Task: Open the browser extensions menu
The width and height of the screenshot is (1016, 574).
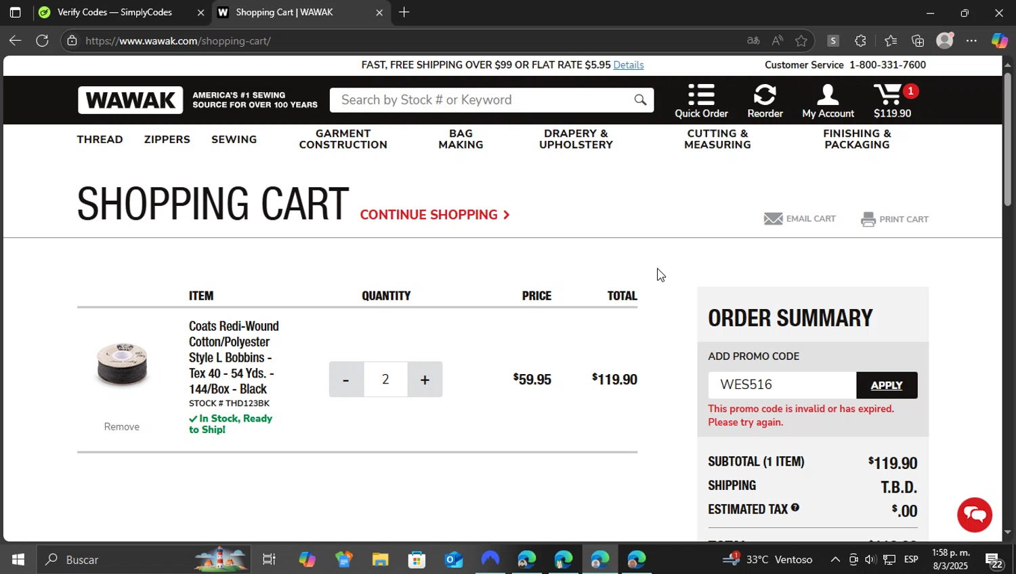Action: coord(860,41)
